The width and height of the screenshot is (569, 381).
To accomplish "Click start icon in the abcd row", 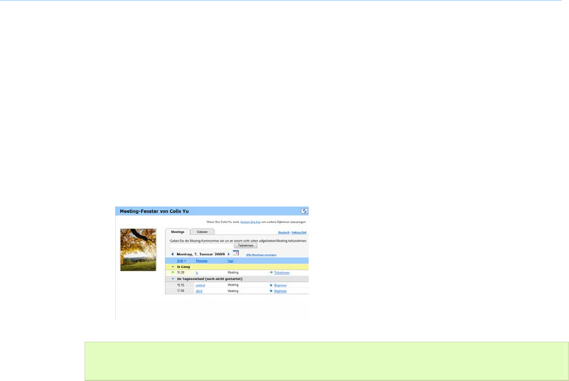I will [x=271, y=291].
